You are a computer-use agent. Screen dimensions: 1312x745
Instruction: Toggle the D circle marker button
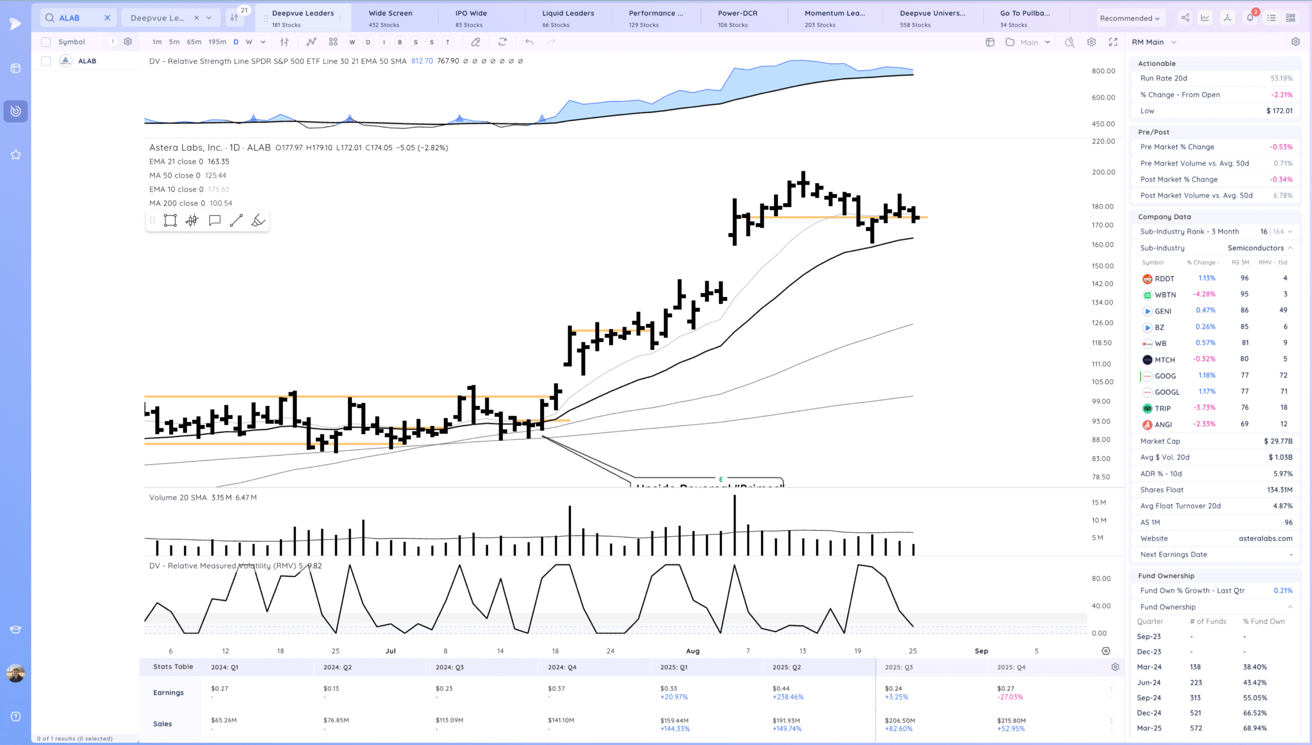368,42
